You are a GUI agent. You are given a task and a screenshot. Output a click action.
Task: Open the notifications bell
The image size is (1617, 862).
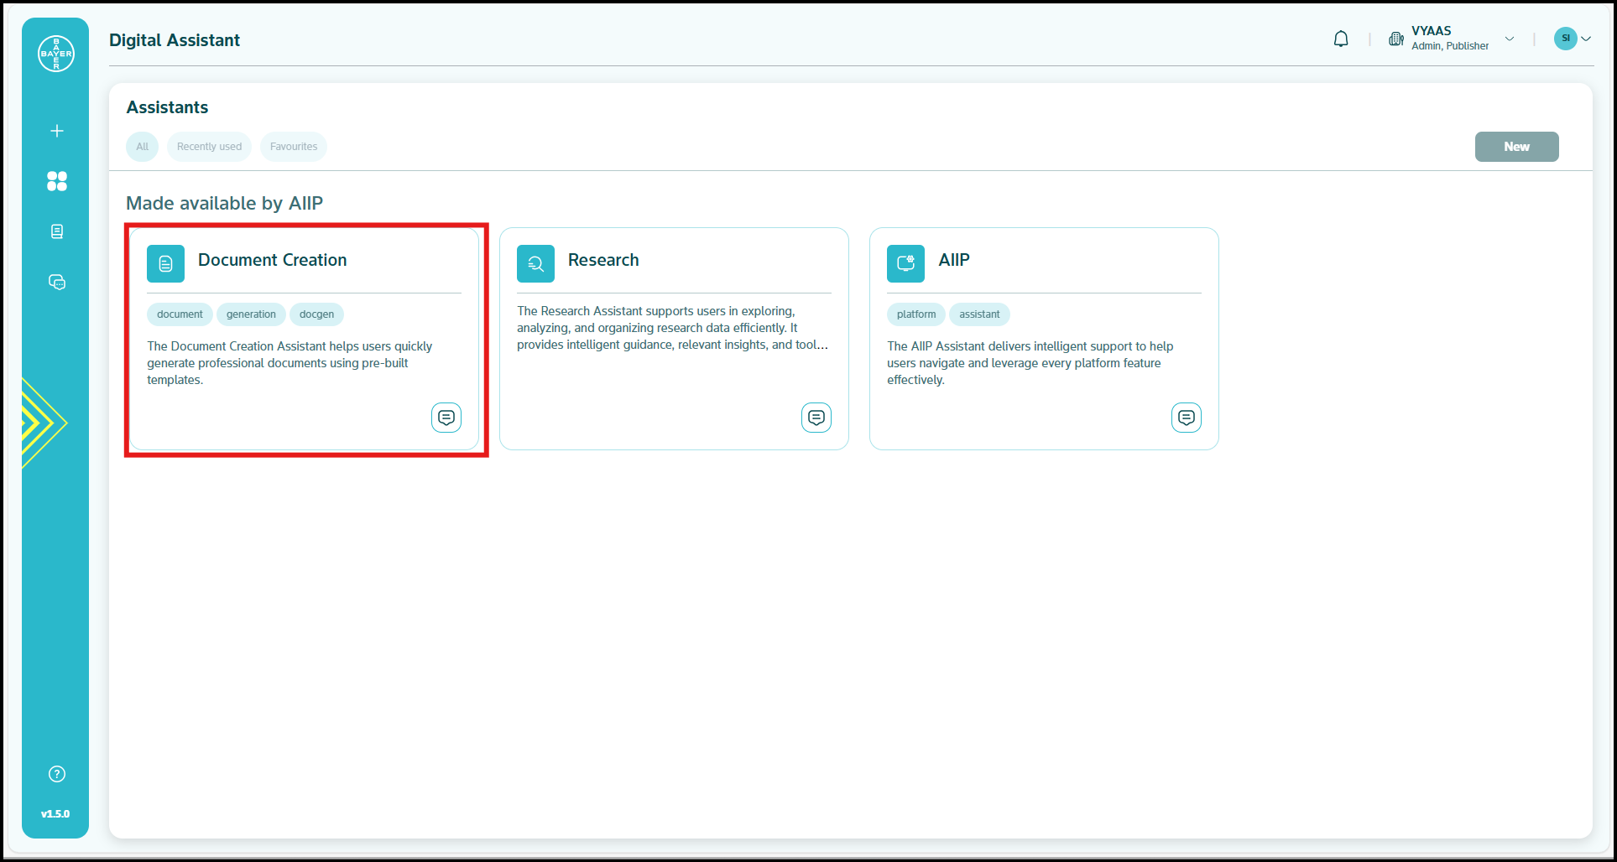[x=1341, y=39]
